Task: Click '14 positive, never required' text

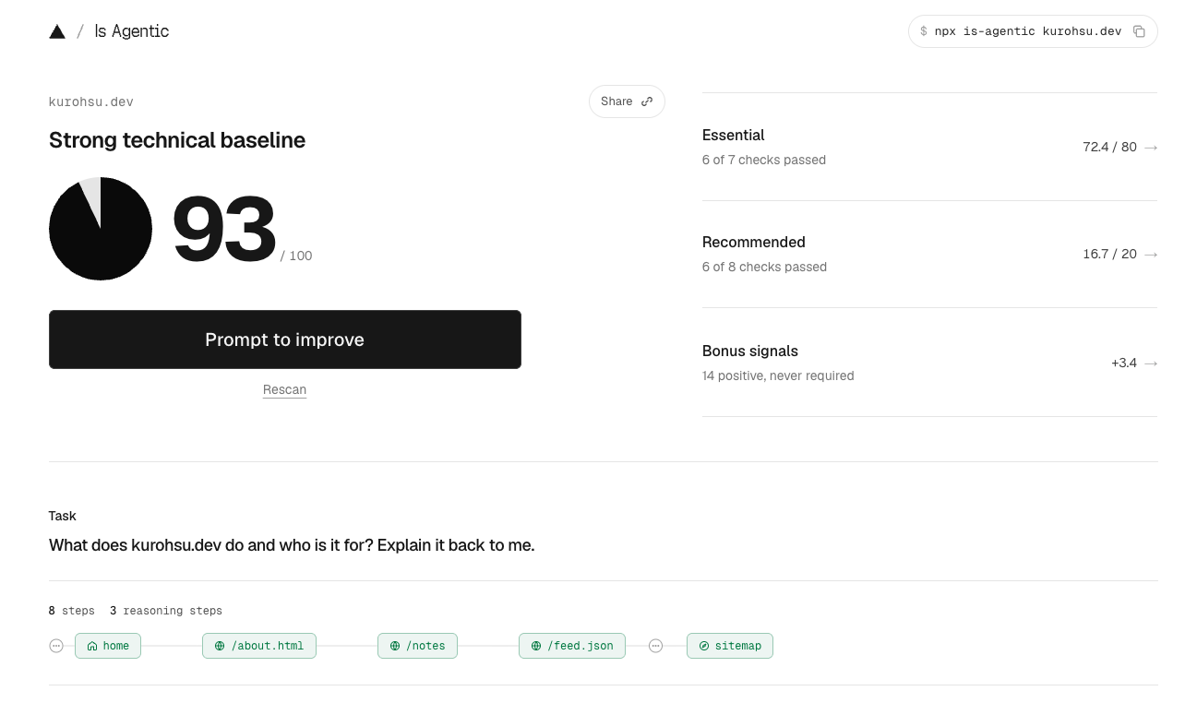Action: (x=778, y=375)
